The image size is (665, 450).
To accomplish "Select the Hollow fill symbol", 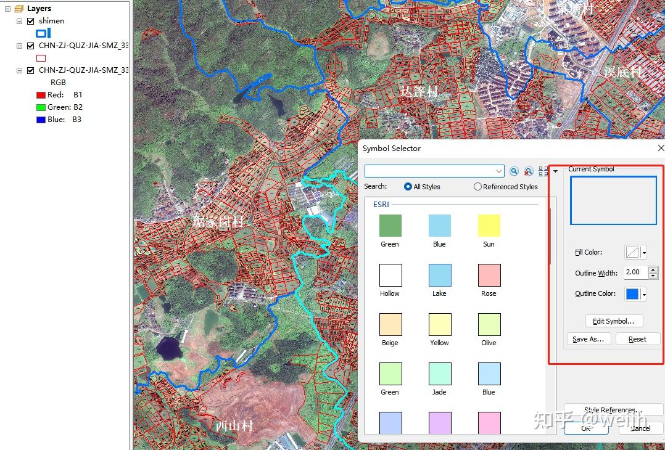I will coord(389,276).
